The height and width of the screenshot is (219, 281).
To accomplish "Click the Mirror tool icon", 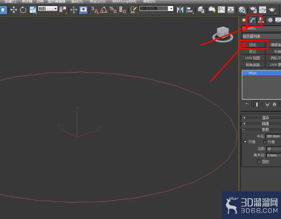I will pos(180,10).
